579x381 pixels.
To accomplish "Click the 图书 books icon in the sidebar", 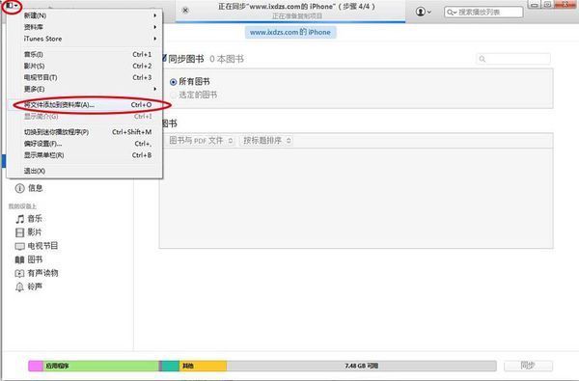I will [19, 259].
